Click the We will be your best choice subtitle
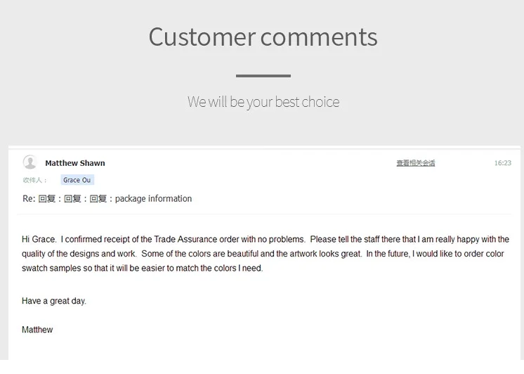Image resolution: width=524 pixels, height=374 pixels. click(263, 102)
